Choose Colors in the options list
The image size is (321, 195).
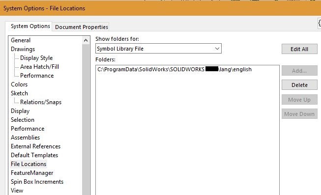(19, 84)
